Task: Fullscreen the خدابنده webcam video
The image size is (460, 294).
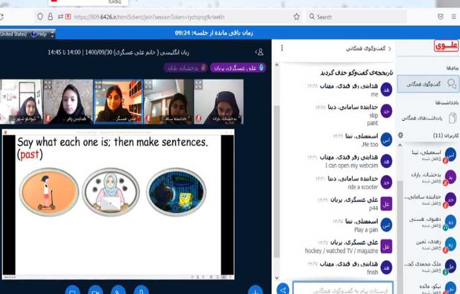Action: [148, 85]
